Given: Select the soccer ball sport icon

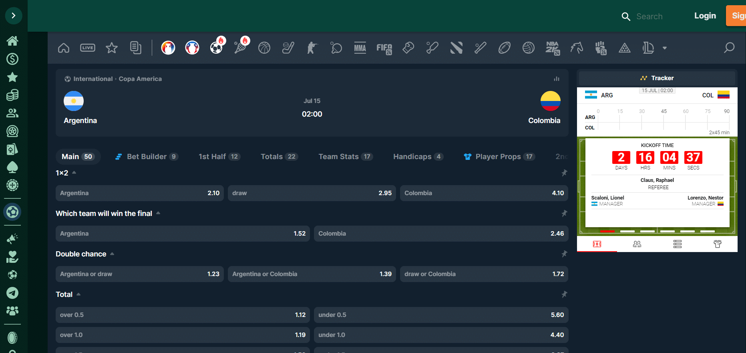Looking at the screenshot, I should click(x=216, y=48).
